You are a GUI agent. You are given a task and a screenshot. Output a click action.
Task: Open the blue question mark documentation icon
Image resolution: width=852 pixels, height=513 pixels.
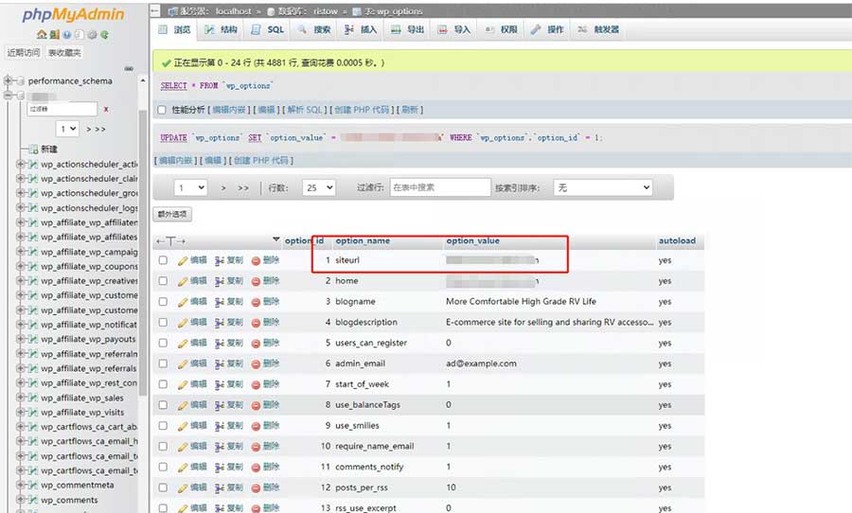[x=67, y=35]
